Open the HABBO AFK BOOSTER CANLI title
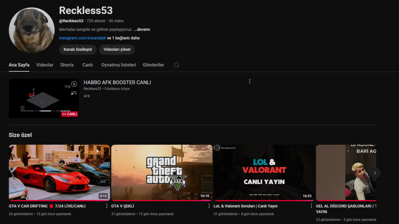The height and width of the screenshot is (224, 399). 117,82
